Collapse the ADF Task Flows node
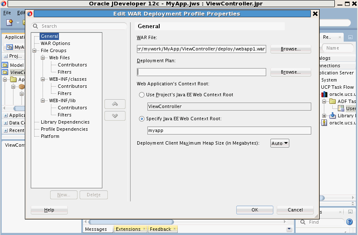 (324, 101)
